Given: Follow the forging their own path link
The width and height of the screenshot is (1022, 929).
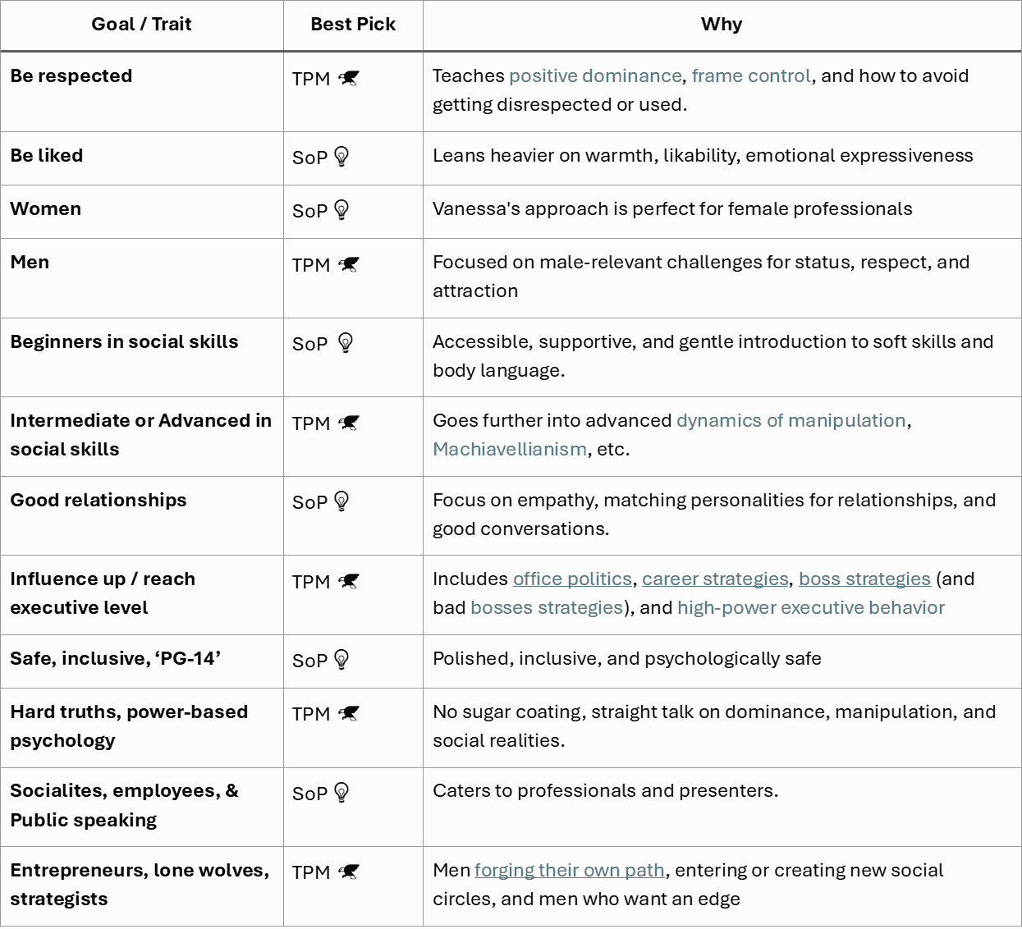Looking at the screenshot, I should tap(570, 871).
